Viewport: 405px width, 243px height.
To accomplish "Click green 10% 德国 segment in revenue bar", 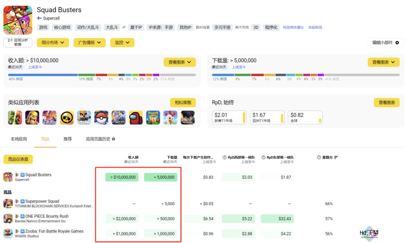I will click(x=87, y=75).
